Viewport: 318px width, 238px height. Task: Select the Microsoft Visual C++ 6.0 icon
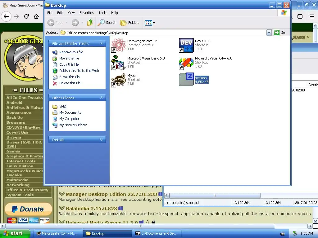[x=186, y=63]
